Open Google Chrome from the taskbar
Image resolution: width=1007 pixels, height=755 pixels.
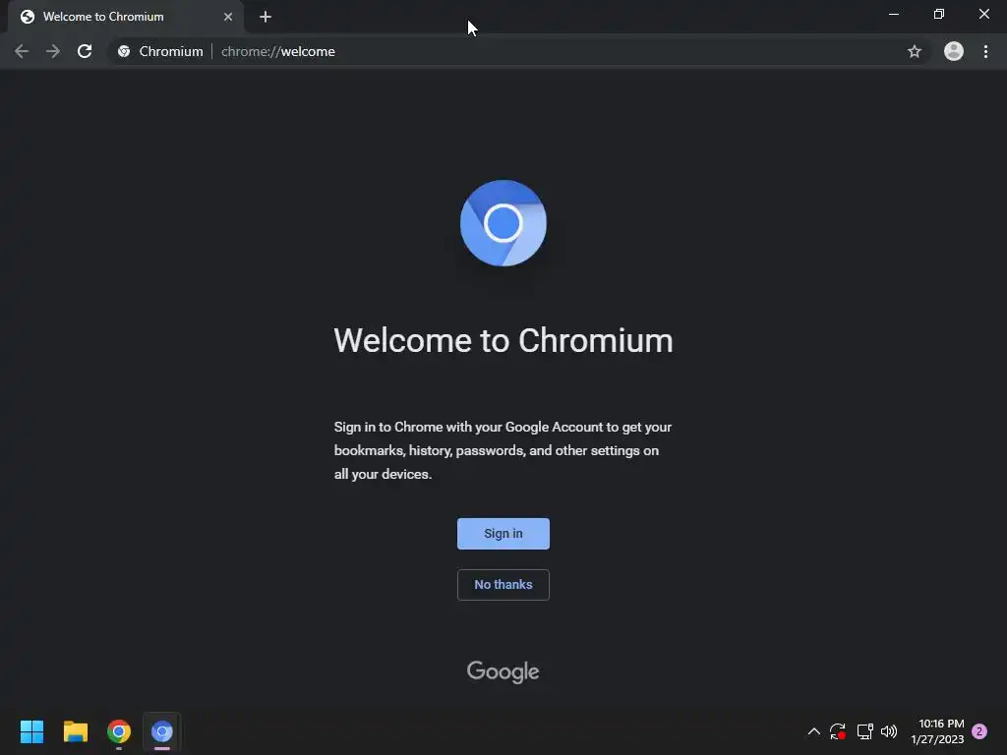[119, 731]
